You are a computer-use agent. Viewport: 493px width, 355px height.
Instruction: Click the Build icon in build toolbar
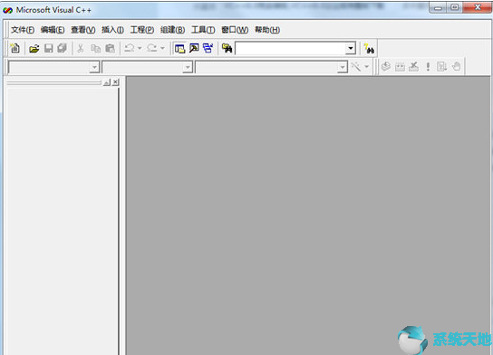tap(400, 67)
